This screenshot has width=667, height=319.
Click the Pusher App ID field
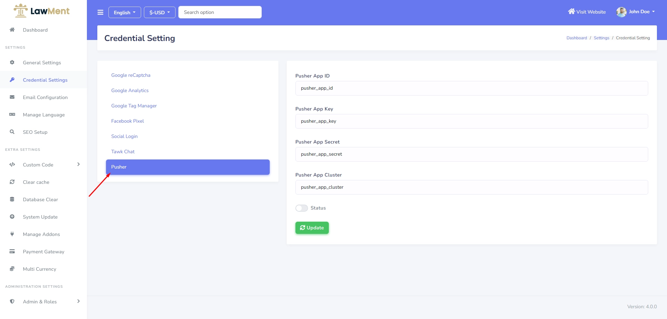(x=472, y=88)
